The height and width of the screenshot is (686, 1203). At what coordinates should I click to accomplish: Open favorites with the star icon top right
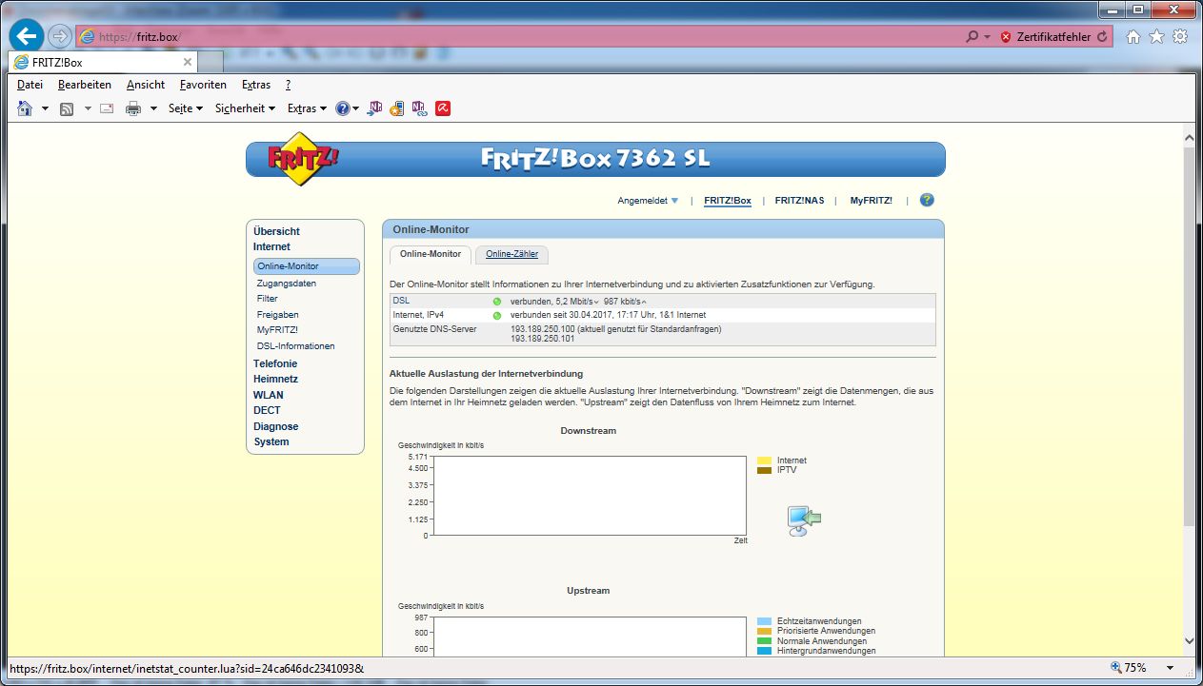pyautogui.click(x=1156, y=36)
